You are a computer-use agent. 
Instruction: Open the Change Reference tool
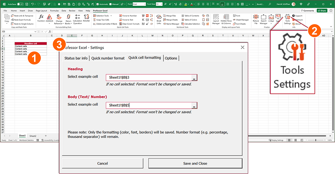point(59,19)
